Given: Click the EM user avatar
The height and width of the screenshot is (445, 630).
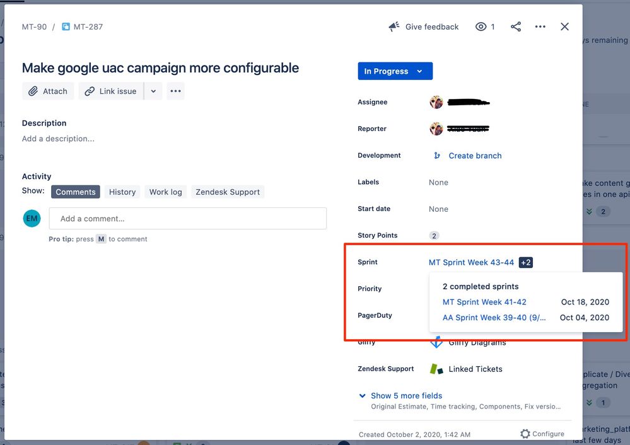Looking at the screenshot, I should pyautogui.click(x=32, y=219).
